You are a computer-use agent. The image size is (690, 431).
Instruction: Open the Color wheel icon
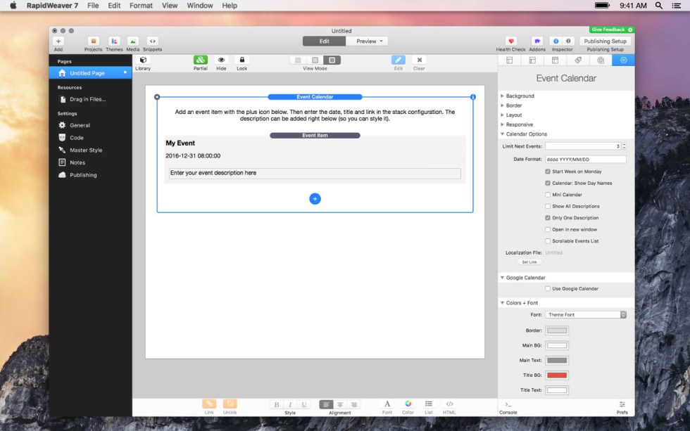point(408,404)
